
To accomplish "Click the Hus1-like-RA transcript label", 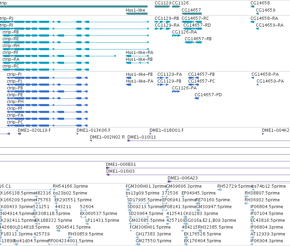I will (x=139, y=53).
